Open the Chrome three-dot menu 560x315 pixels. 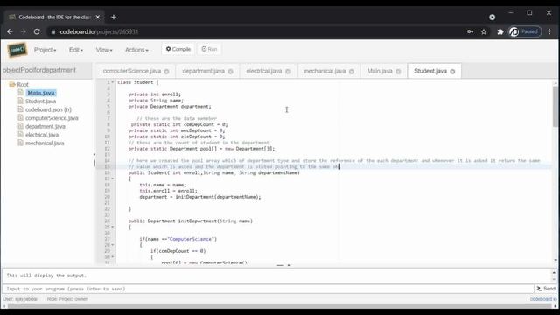[549, 31]
